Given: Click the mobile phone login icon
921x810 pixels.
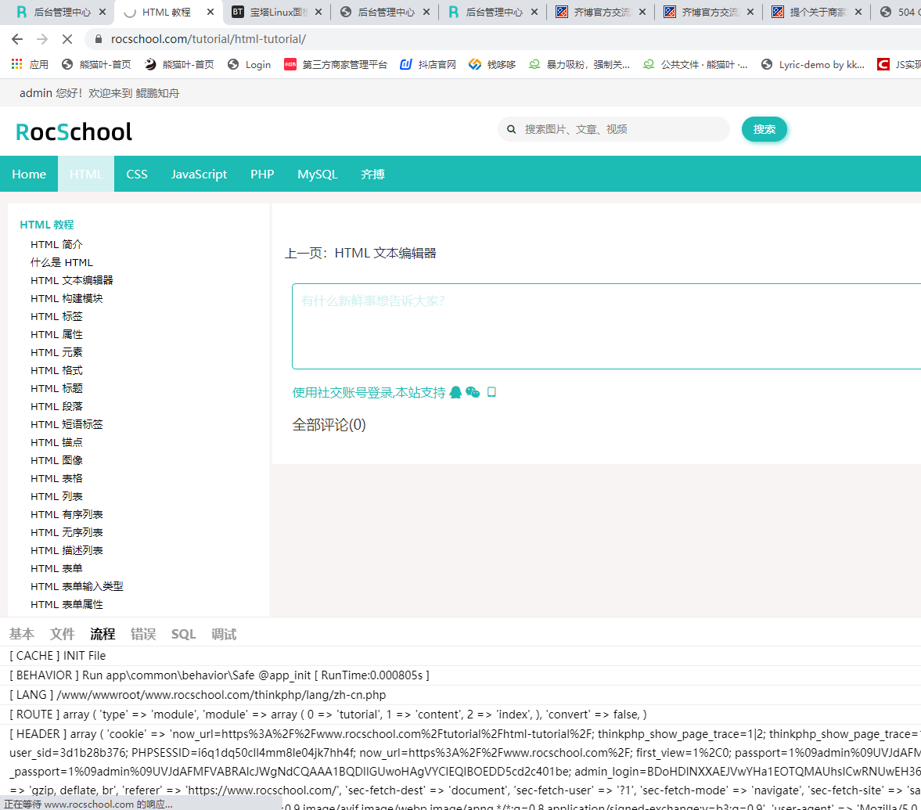Looking at the screenshot, I should [x=491, y=393].
